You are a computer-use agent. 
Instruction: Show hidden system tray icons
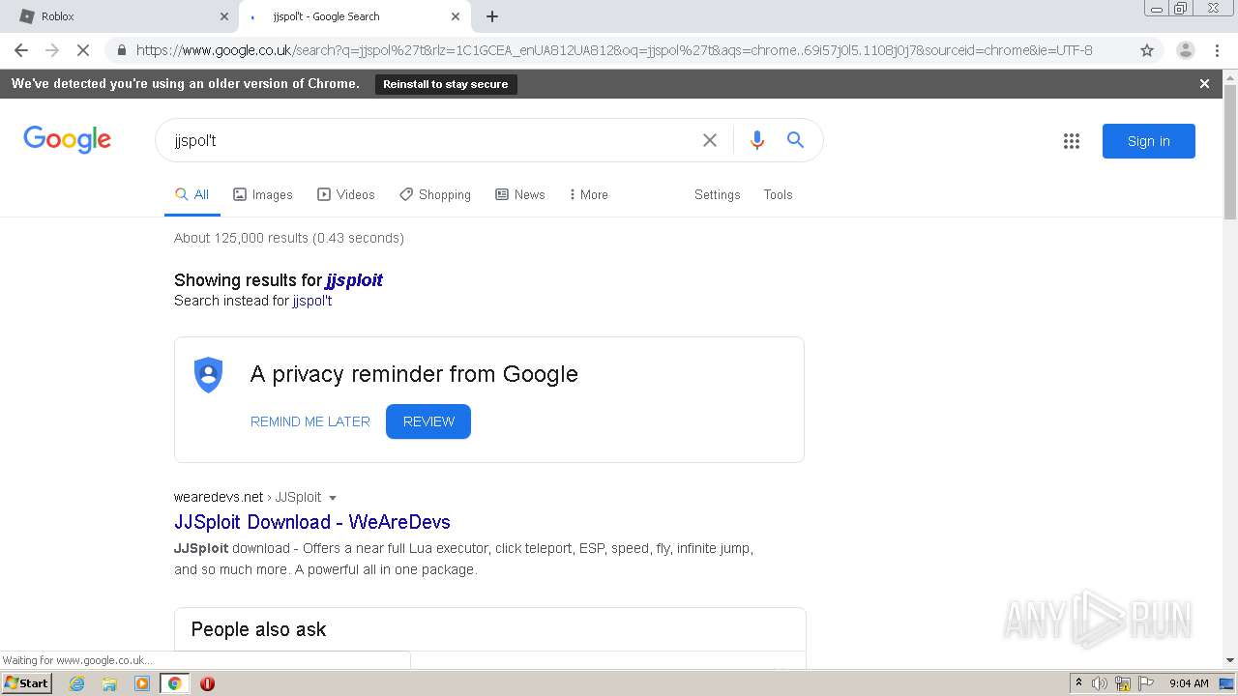1078,683
